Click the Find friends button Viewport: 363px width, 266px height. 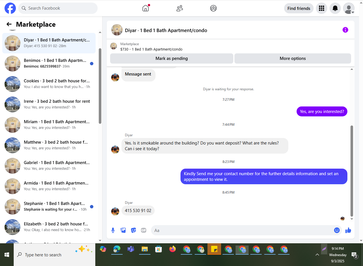299,8
